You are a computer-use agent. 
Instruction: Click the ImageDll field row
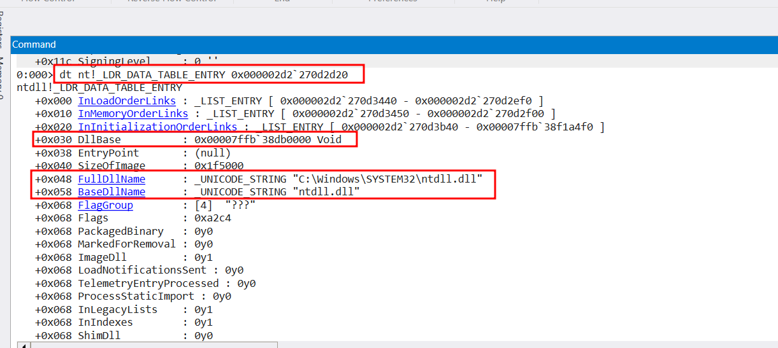102,257
